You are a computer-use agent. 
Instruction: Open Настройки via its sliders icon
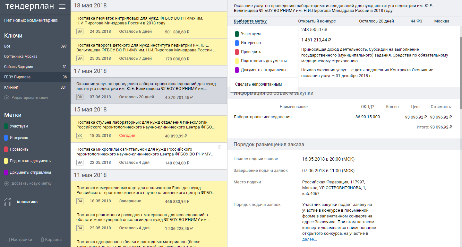point(8,240)
